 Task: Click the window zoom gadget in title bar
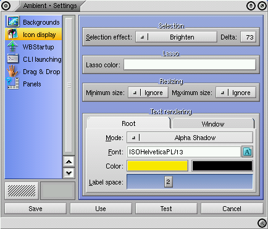pyautogui.click(x=262, y=6)
